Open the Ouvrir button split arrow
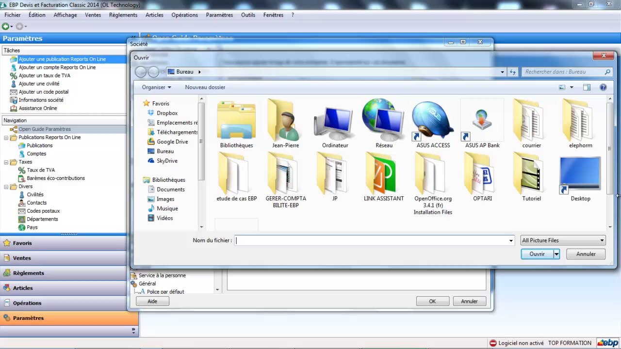The width and height of the screenshot is (621, 349). [x=556, y=254]
